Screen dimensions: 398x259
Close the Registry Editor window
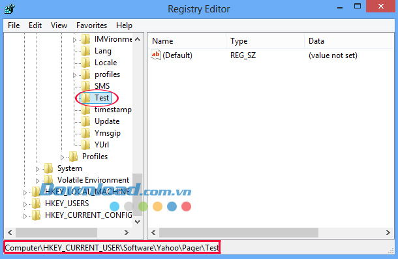381,7
